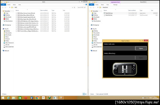This screenshot has width=160, height=105.
Task: Open Manage tab in Nds2WiiU window
Action: tap(115, 5)
